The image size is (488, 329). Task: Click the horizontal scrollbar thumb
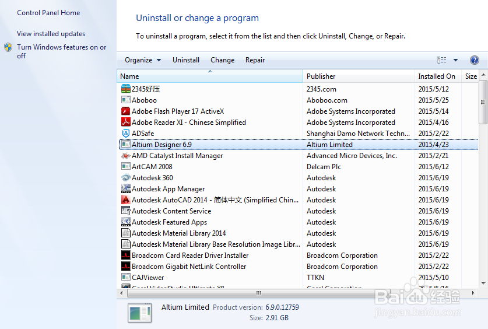(x=259, y=293)
